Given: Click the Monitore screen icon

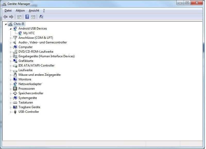Looking at the screenshot, I should coord(15,79).
